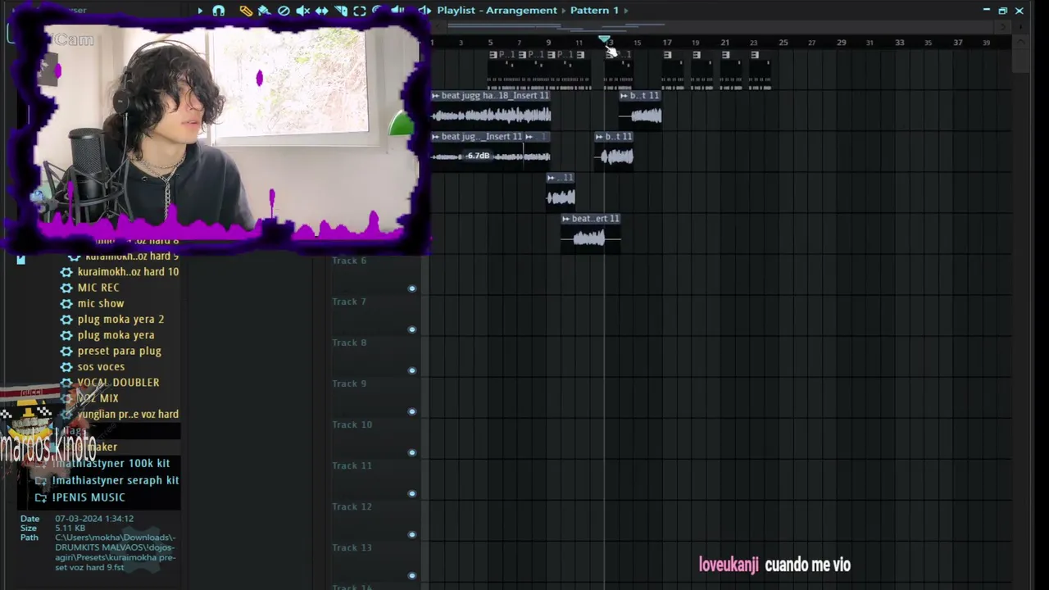The width and height of the screenshot is (1049, 590).
Task: Open menu of beat..ert 11 clip
Action: tap(565, 219)
